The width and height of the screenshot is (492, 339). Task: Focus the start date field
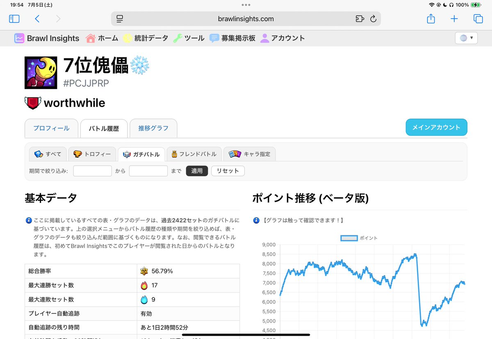tap(92, 171)
